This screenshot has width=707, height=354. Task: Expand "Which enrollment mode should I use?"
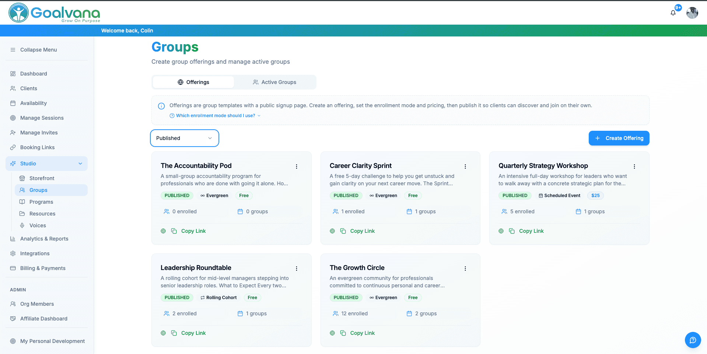coord(215,115)
